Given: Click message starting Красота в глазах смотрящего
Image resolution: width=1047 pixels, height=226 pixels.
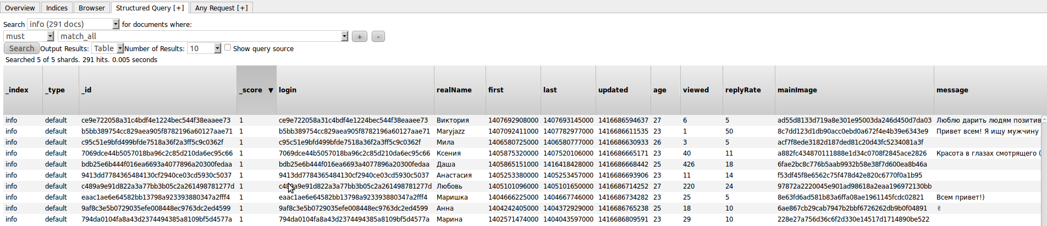Looking at the screenshot, I should [x=988, y=153].
